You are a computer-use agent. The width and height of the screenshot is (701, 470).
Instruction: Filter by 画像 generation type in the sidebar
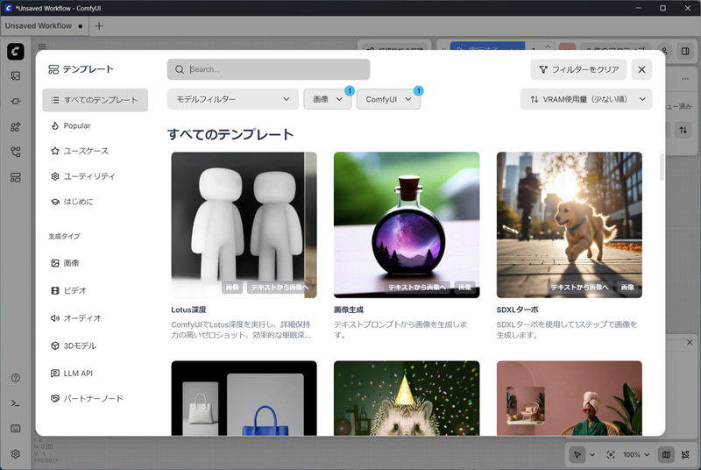pos(96,263)
